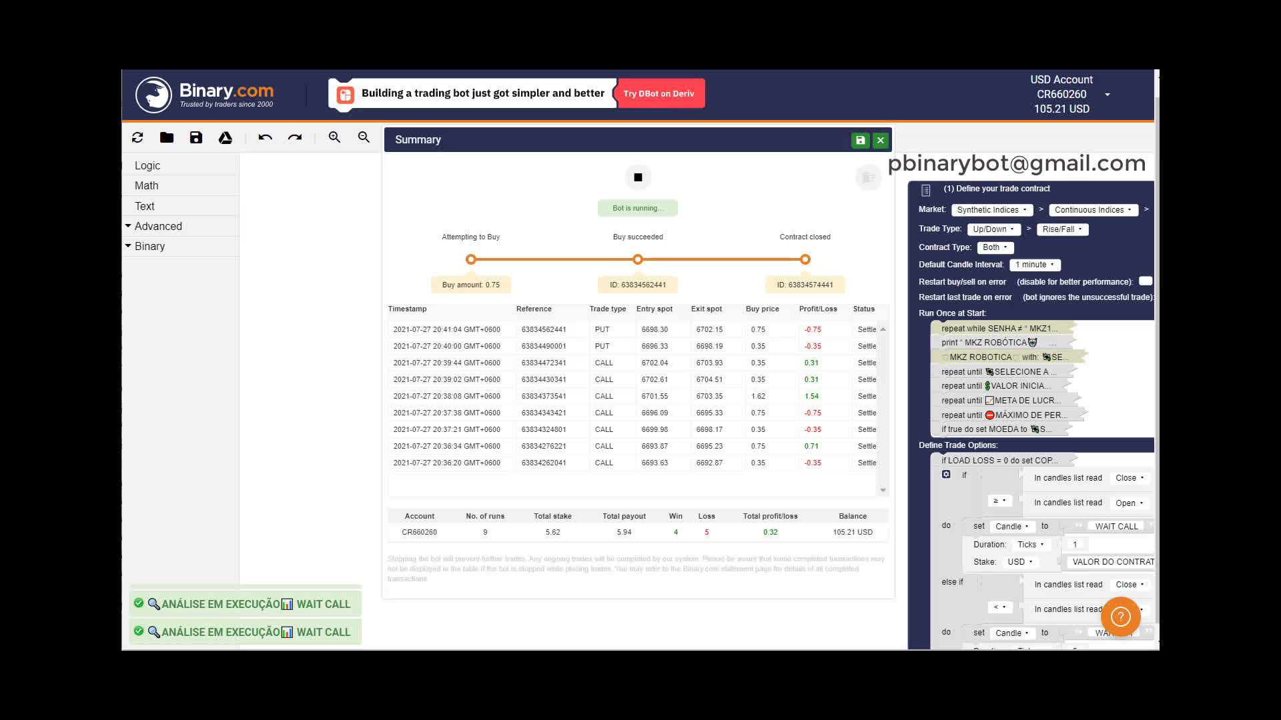The image size is (1281, 720).
Task: Stop the running bot with the square button
Action: click(x=637, y=177)
